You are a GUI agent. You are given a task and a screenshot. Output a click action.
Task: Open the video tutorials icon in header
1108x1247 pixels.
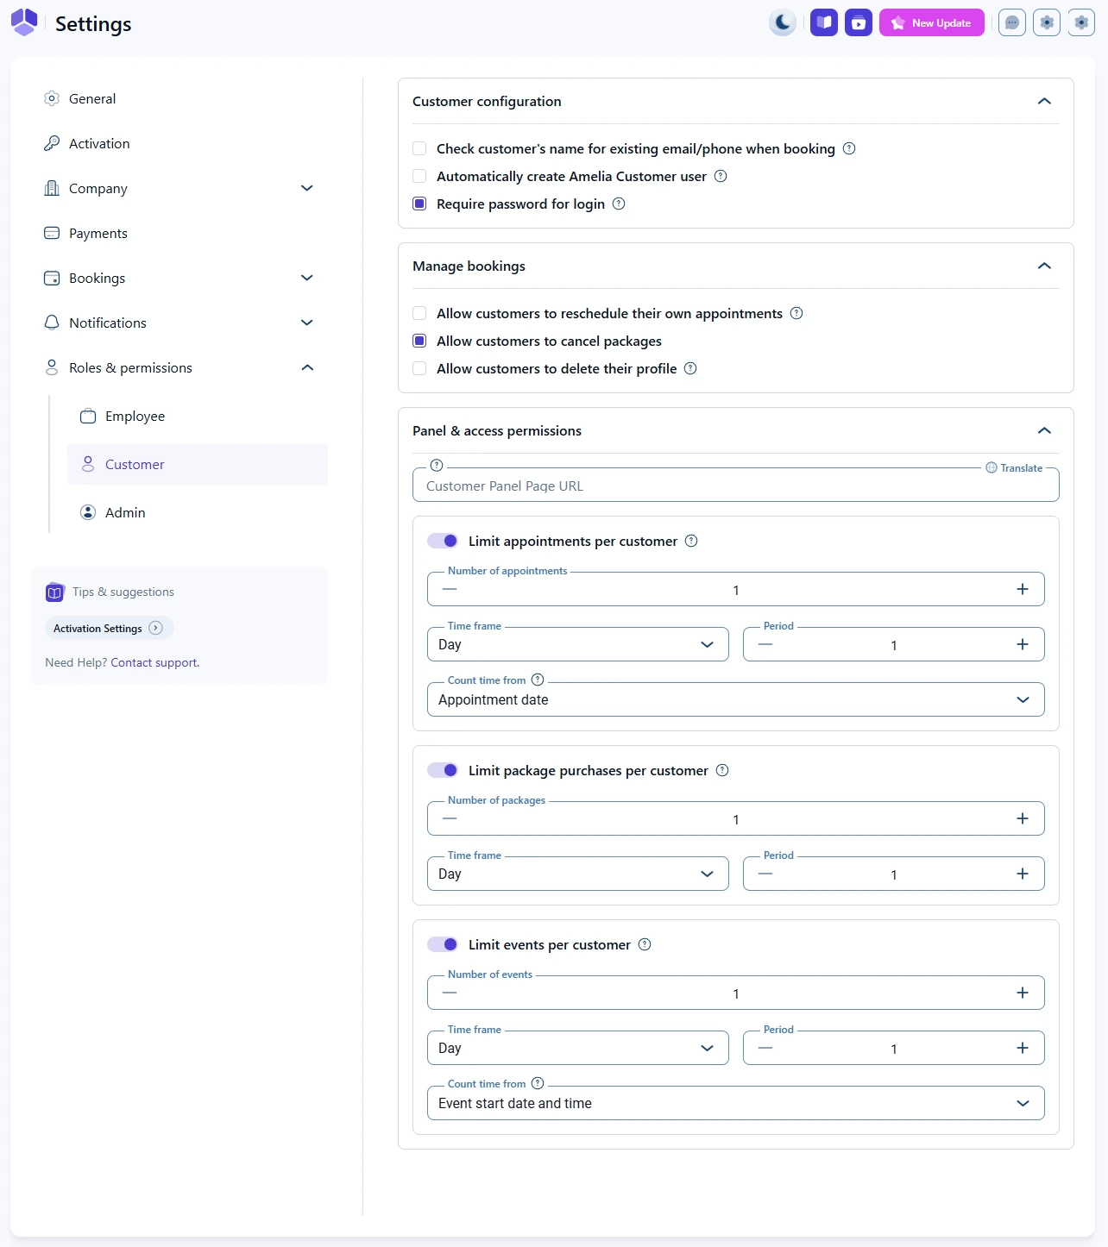point(859,23)
